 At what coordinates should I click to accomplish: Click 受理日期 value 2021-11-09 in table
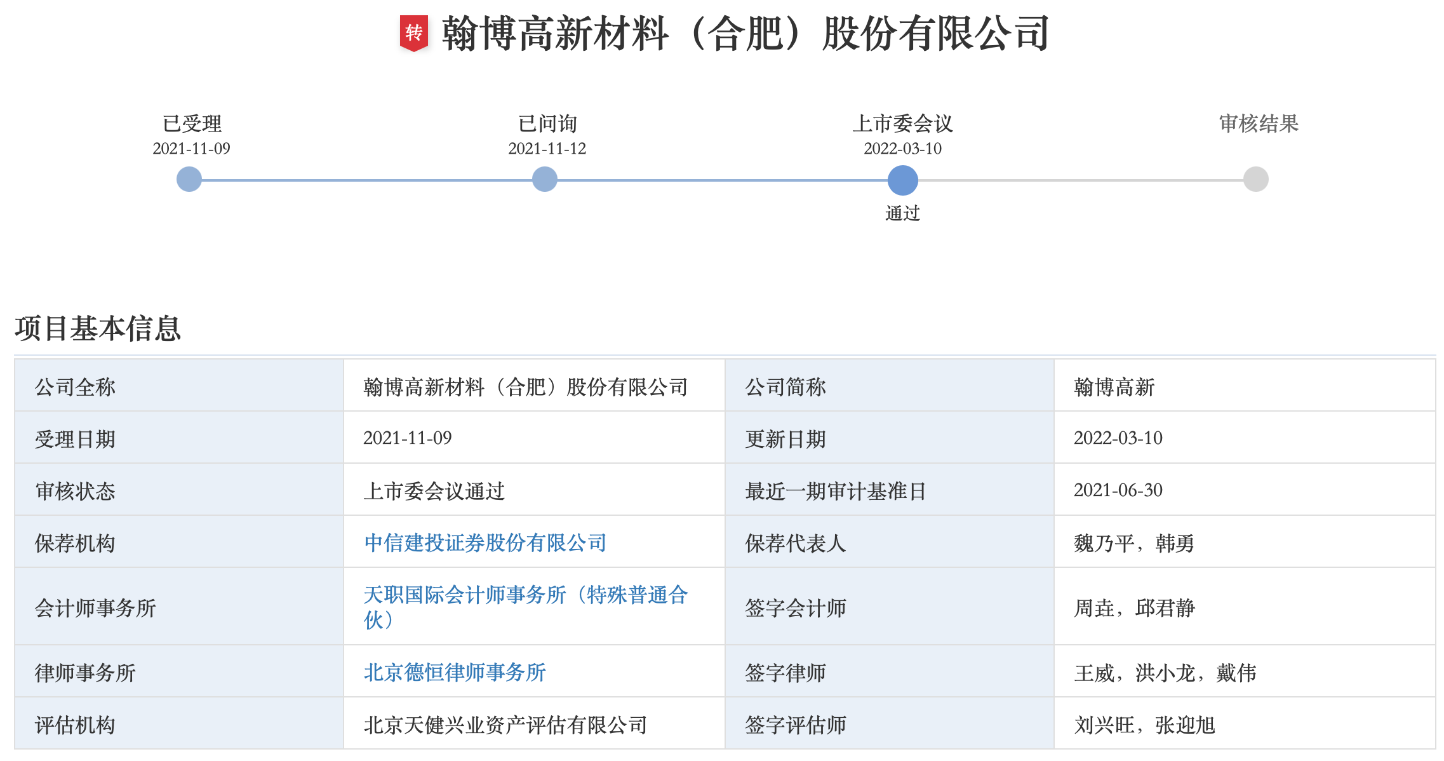[534, 438]
